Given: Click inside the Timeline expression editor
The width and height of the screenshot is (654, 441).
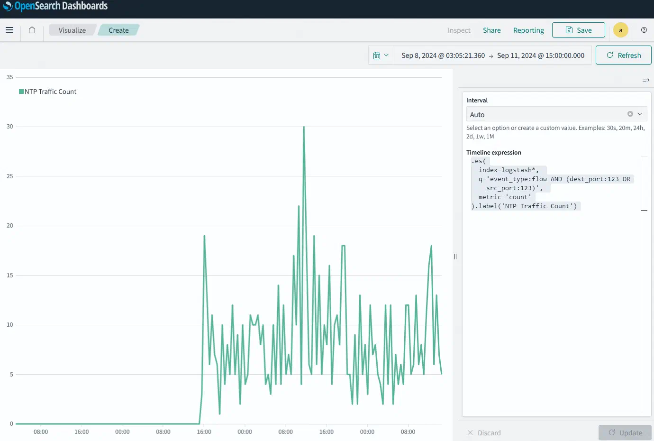Looking at the screenshot, I should (x=554, y=285).
